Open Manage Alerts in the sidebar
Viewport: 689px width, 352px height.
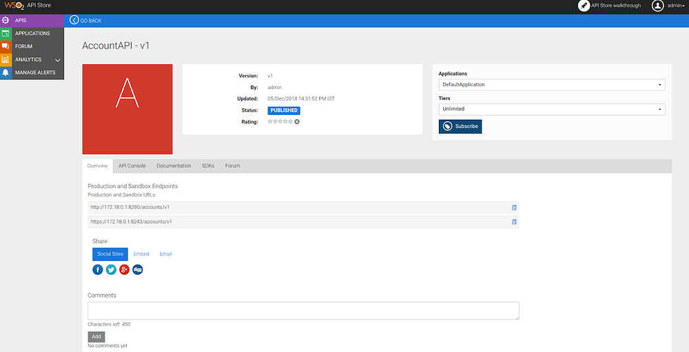pos(32,72)
